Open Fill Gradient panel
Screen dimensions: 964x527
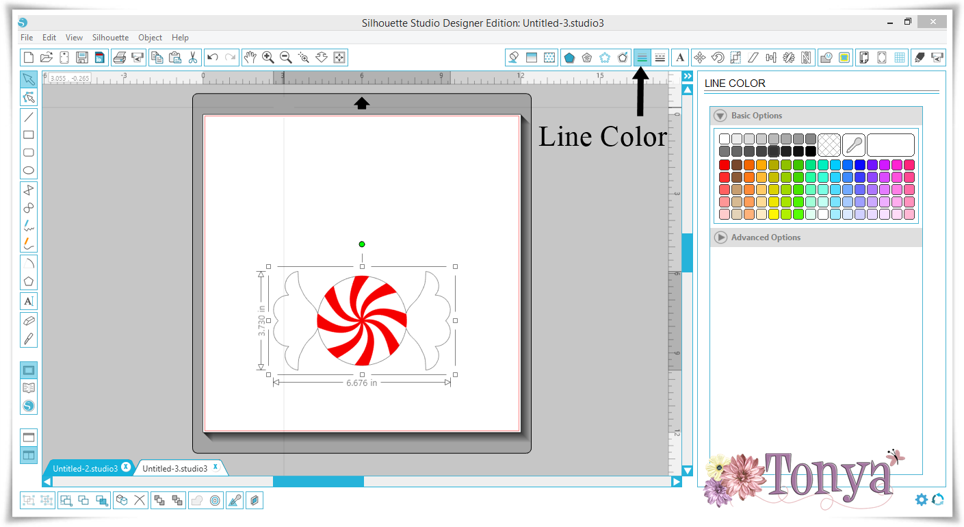coord(531,57)
